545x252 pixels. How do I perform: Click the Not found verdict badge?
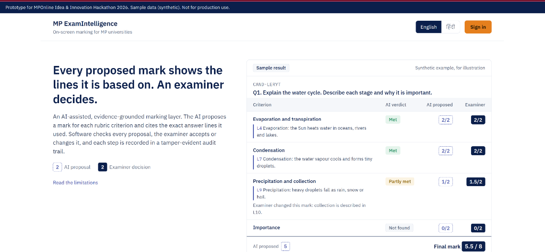399,228
